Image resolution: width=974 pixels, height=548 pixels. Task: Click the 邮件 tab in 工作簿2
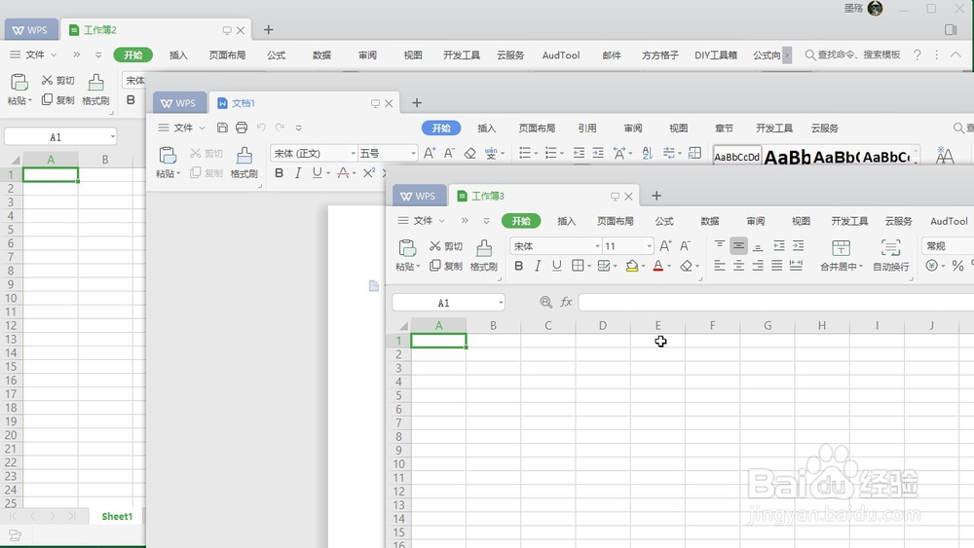tap(612, 55)
